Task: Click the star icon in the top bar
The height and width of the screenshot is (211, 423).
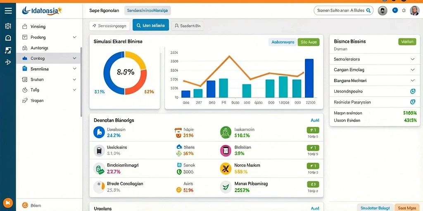Action: 404,10
